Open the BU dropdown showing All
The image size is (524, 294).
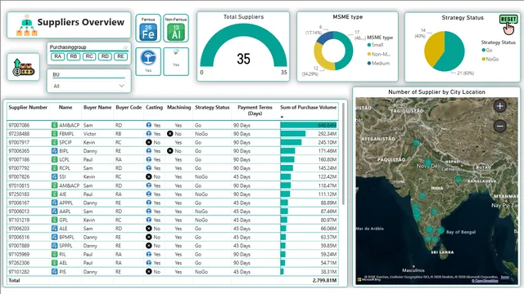click(x=88, y=86)
